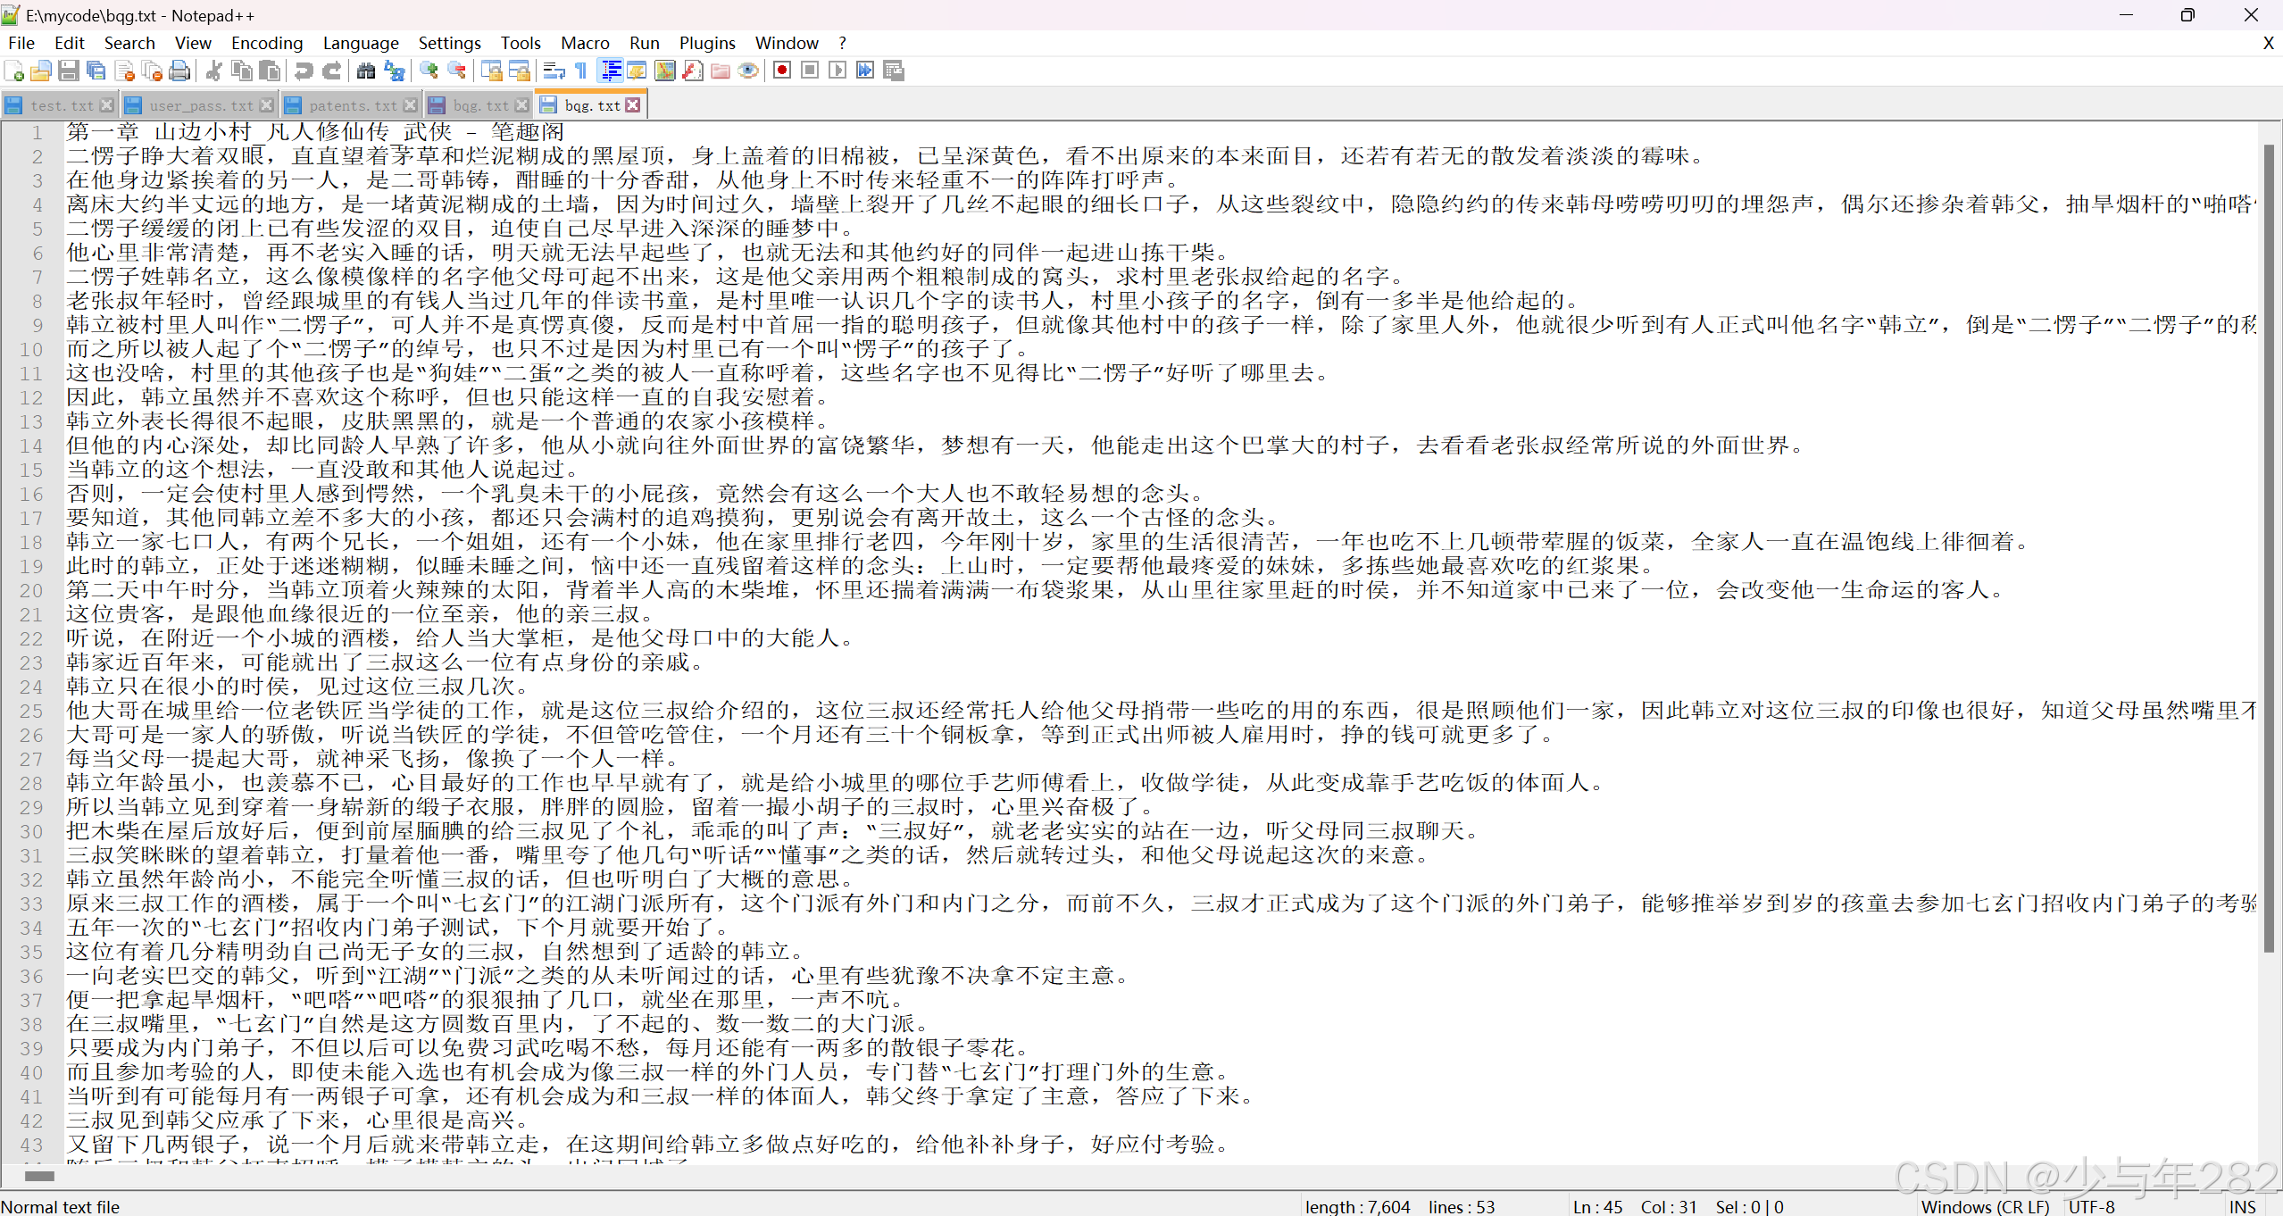This screenshot has width=2283, height=1216.
Task: Toggle the Indent Guide toolbar button
Action: (612, 71)
